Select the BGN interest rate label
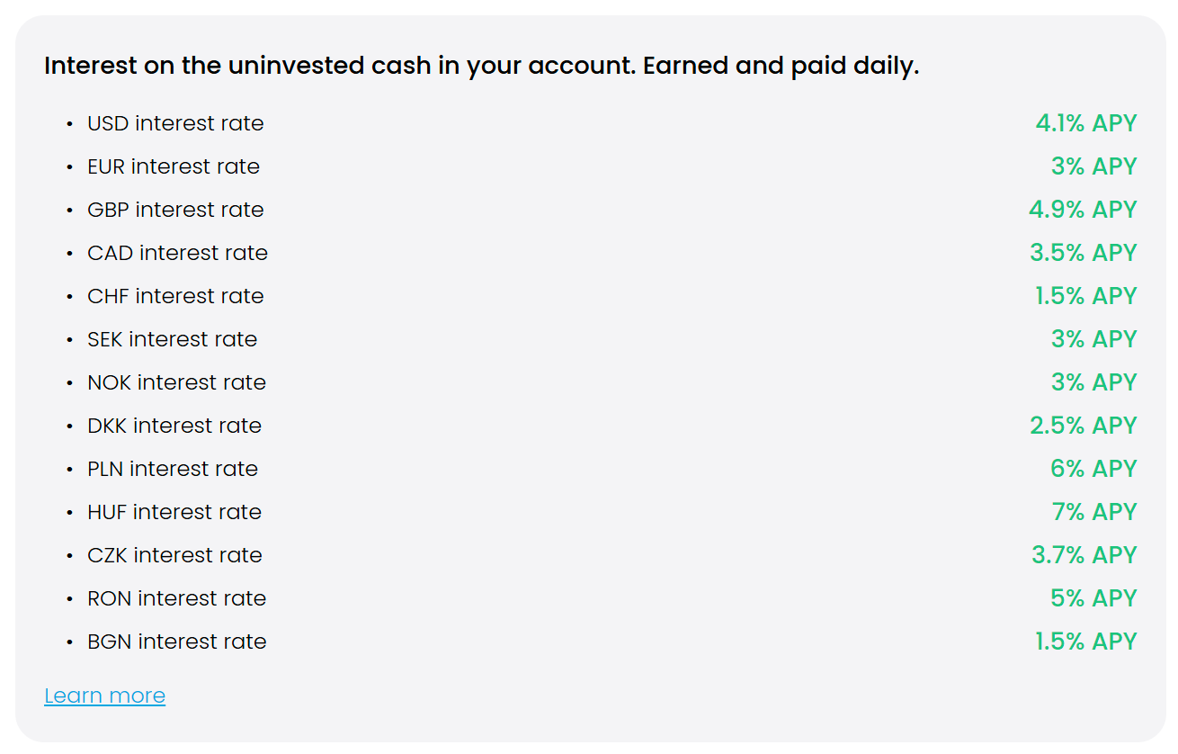This screenshot has width=1178, height=754. (x=177, y=642)
